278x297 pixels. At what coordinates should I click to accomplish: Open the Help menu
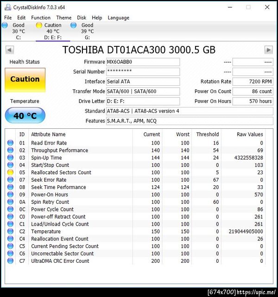(x=97, y=18)
